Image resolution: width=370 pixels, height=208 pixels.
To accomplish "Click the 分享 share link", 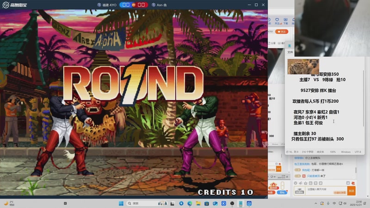I will tap(272, 43).
